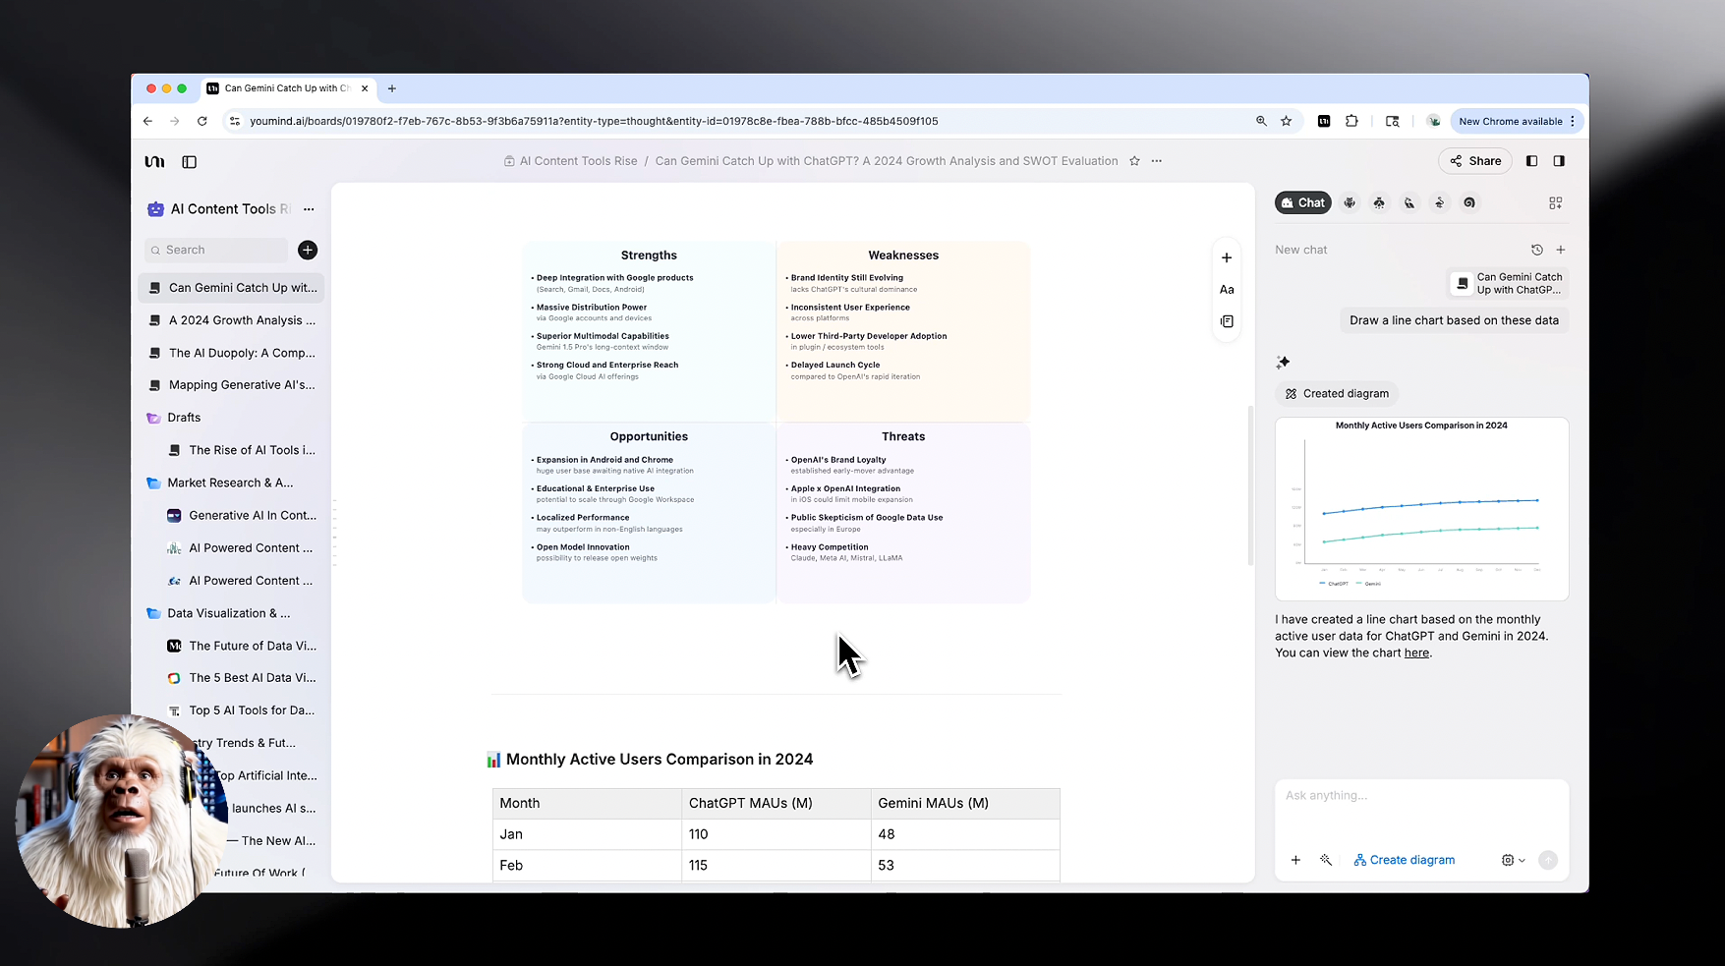Click the ChatGPT MAUs (M) column header
Viewport: 1725px width, 966px height.
[x=776, y=803]
